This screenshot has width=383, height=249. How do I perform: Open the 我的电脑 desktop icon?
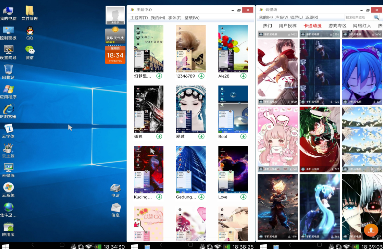click(x=8, y=13)
